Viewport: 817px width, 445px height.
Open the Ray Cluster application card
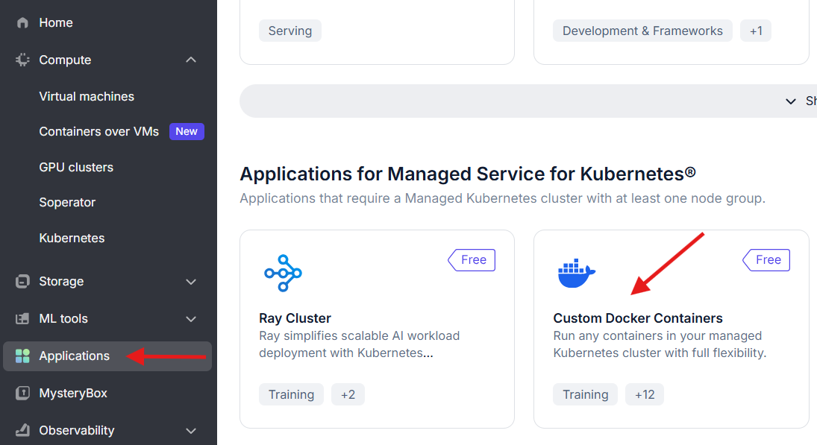click(377, 329)
